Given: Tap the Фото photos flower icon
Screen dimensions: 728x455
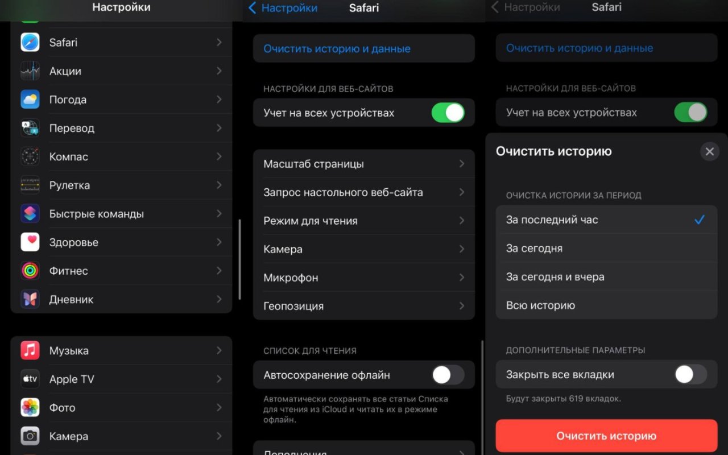Looking at the screenshot, I should [x=30, y=407].
